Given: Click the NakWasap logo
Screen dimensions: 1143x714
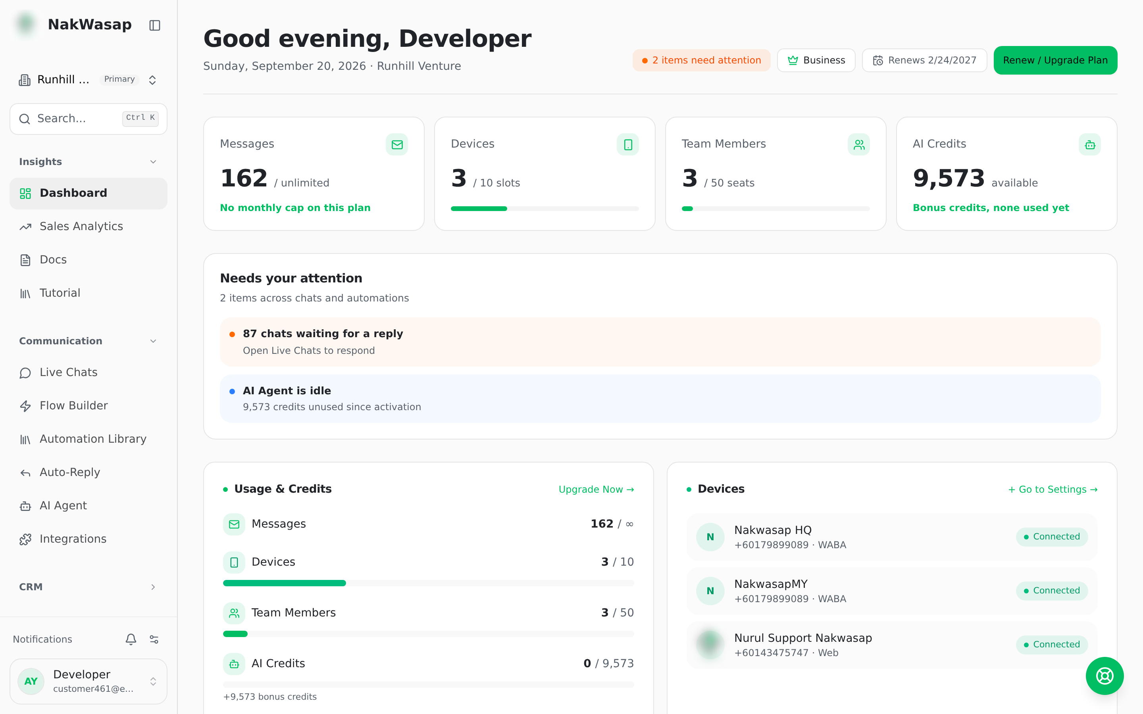Looking at the screenshot, I should [26, 24].
